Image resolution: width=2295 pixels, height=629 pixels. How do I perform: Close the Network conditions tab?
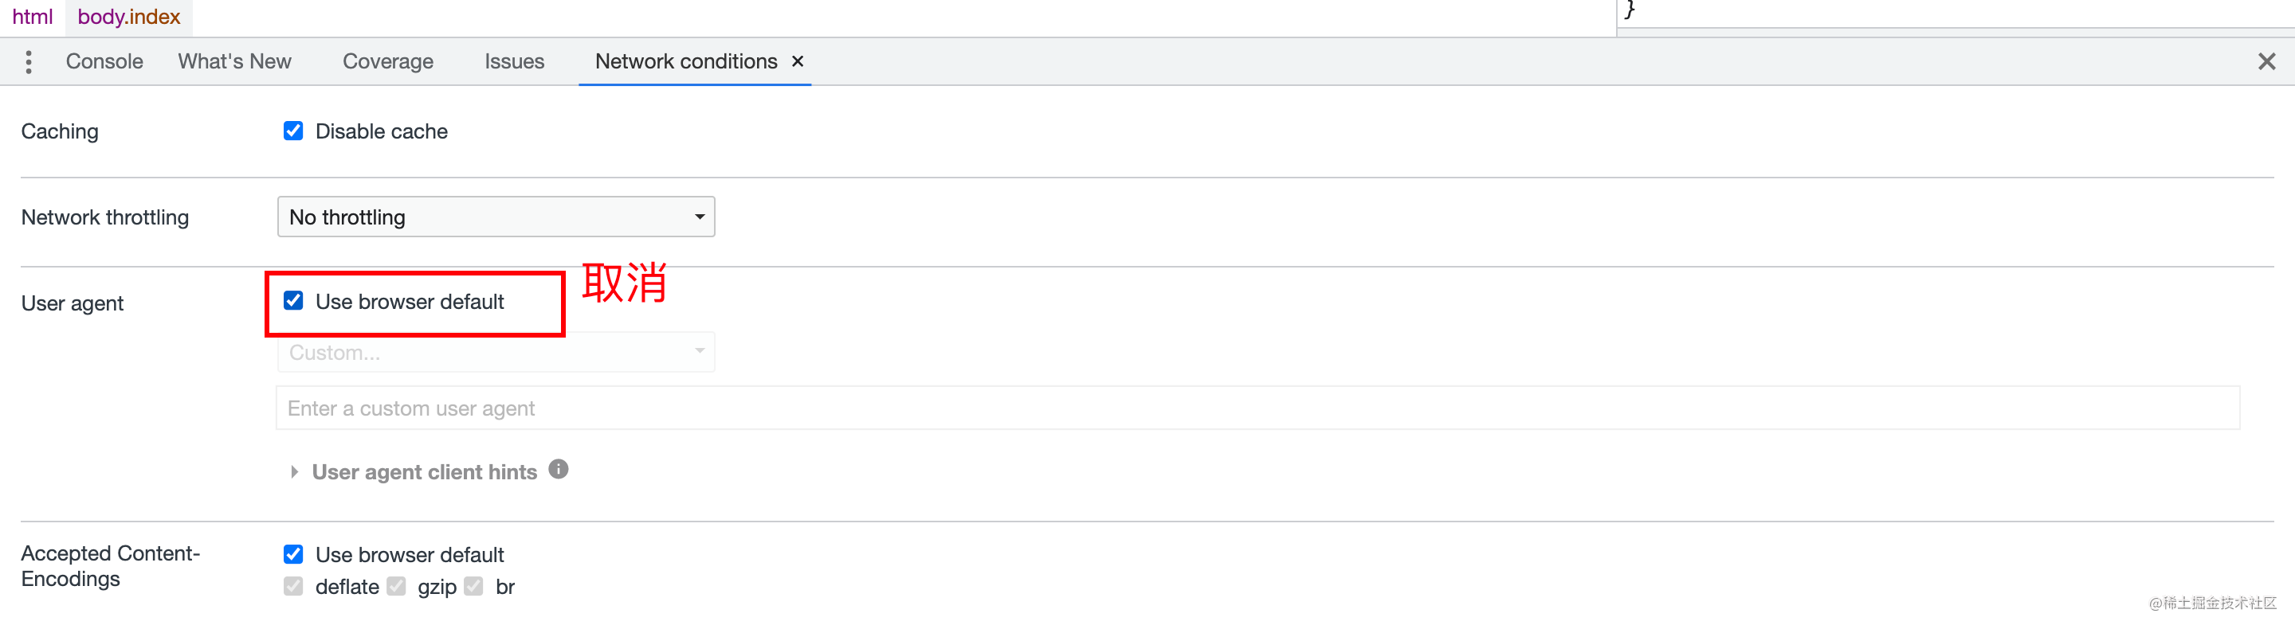pos(798,61)
